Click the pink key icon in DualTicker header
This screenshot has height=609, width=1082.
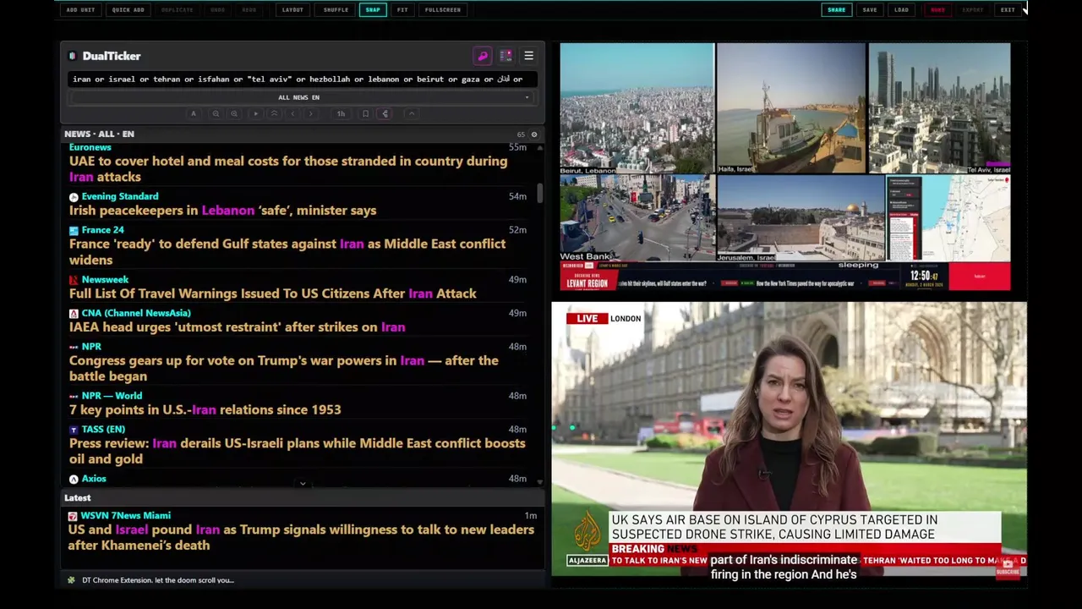[x=483, y=56]
